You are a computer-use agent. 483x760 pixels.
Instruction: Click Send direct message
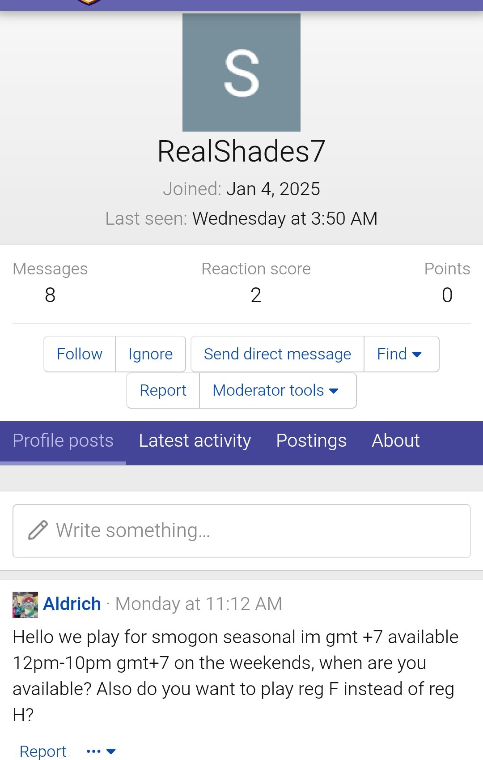[x=277, y=354]
